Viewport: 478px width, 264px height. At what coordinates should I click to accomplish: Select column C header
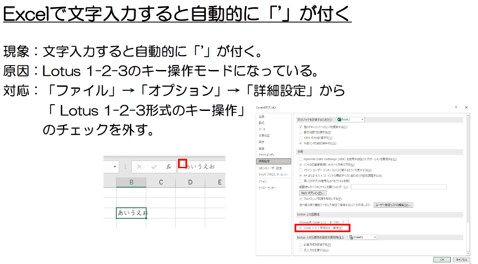161,182
